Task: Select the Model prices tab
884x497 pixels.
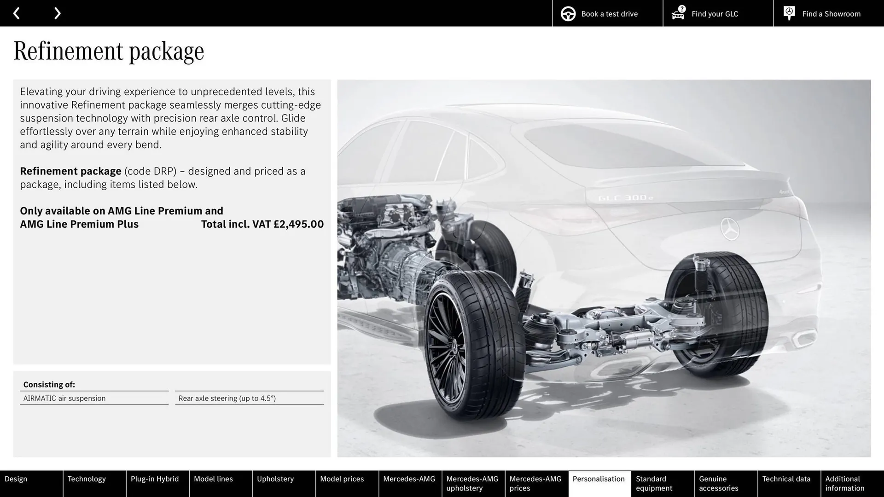Action: pos(347,484)
